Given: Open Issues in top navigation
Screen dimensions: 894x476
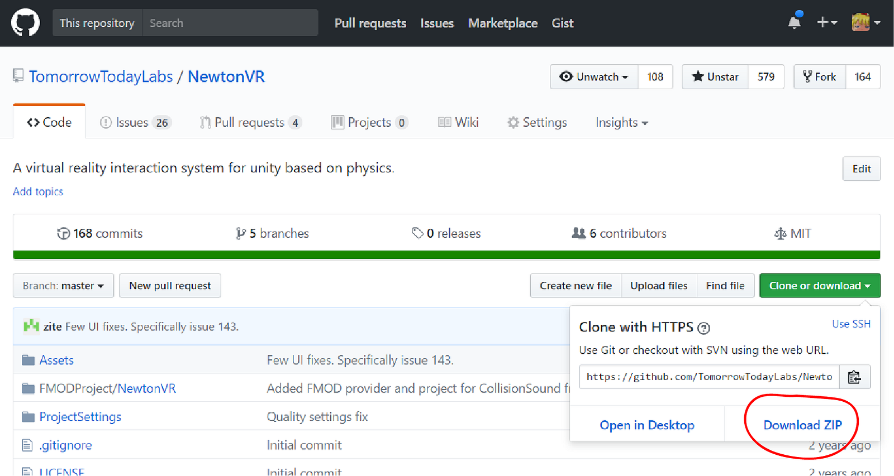Looking at the screenshot, I should coord(437,23).
